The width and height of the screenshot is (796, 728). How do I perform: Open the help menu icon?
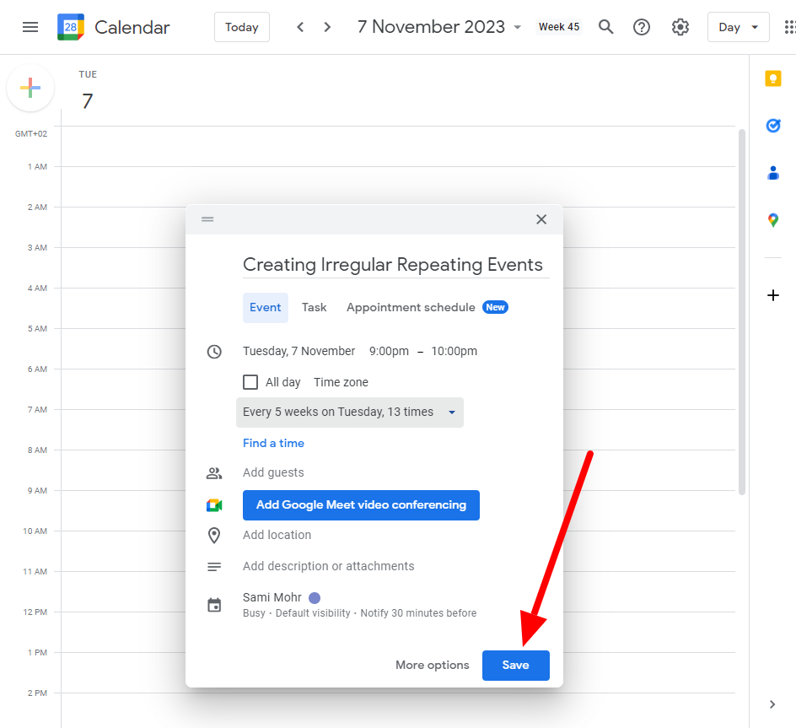(642, 26)
